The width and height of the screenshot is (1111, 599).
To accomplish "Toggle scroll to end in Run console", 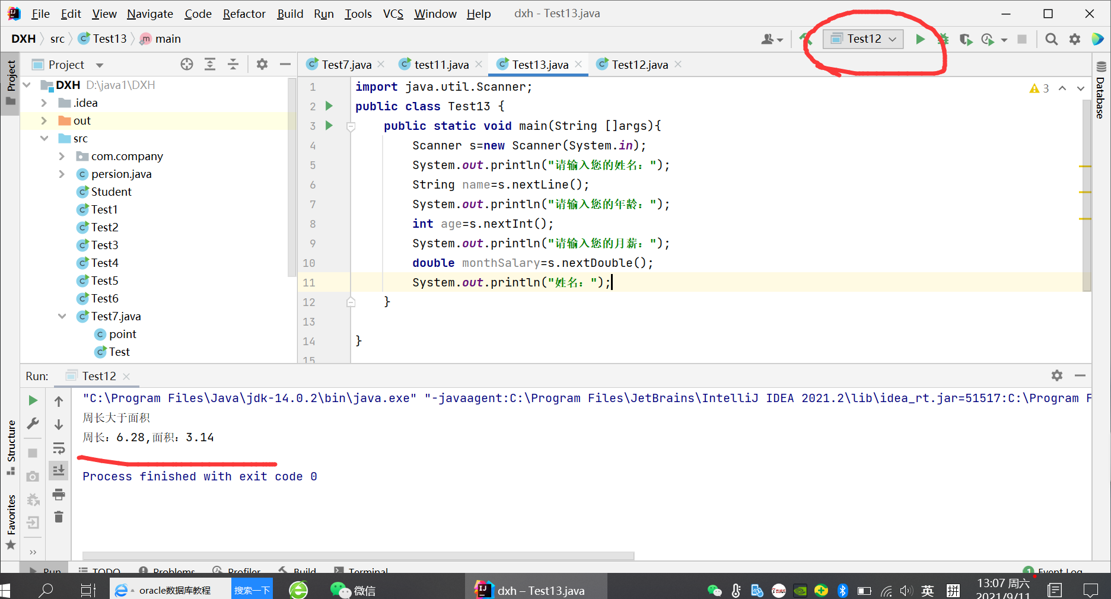I will [x=59, y=471].
